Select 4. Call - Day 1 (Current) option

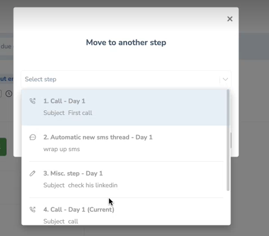point(126,212)
